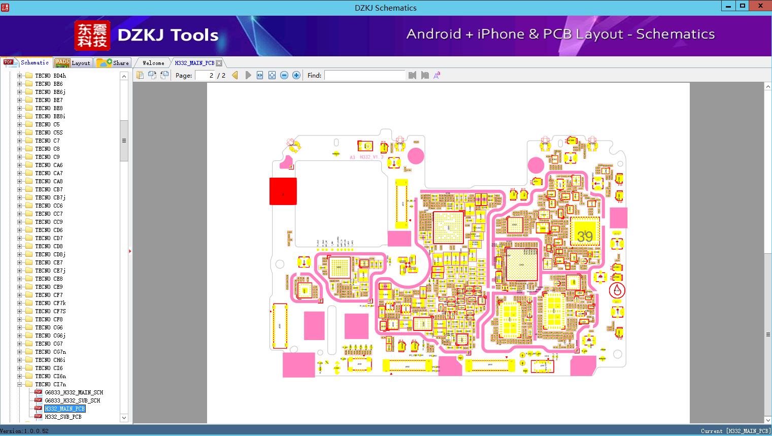
Task: Go to previous page arrow
Action: pyautogui.click(x=235, y=75)
